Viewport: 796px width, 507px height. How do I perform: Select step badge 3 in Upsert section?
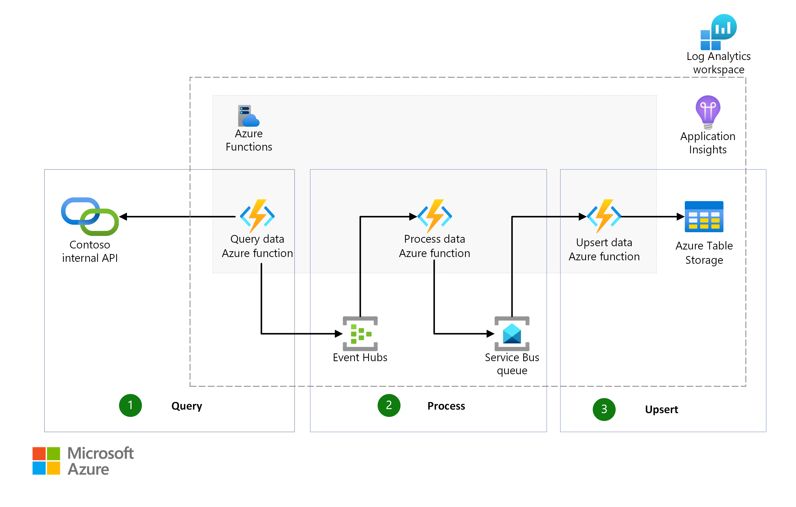(604, 409)
